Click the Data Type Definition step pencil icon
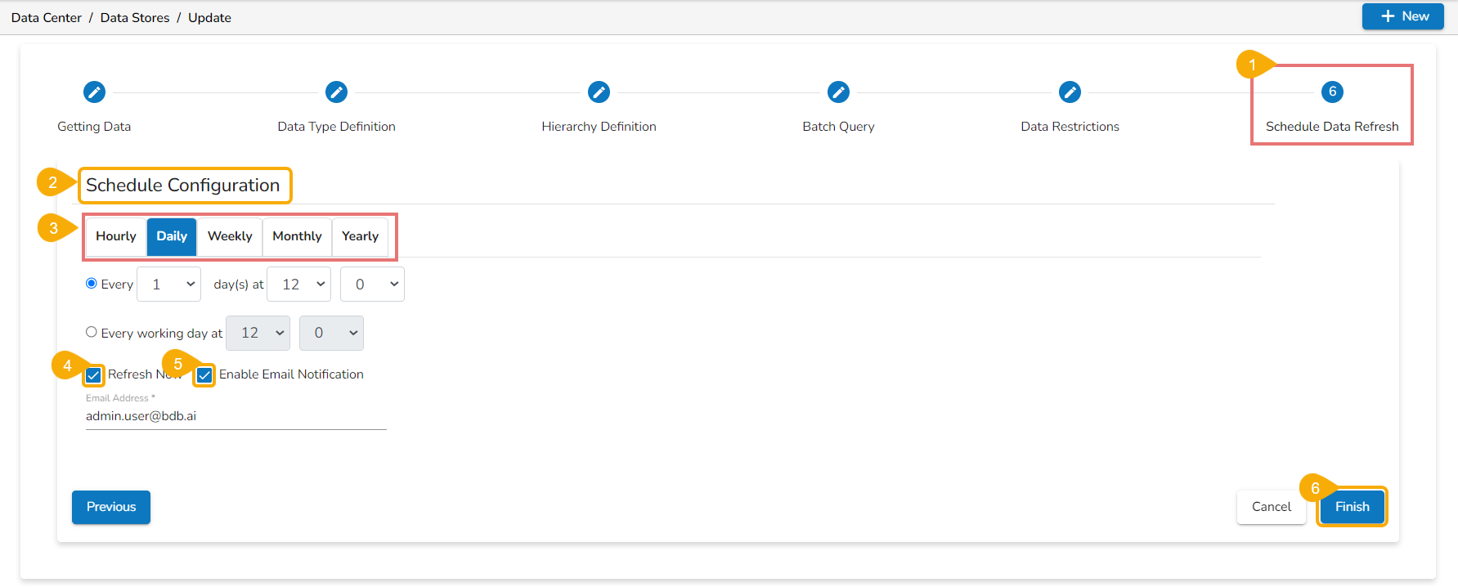This screenshot has height=587, width=1458. (336, 92)
